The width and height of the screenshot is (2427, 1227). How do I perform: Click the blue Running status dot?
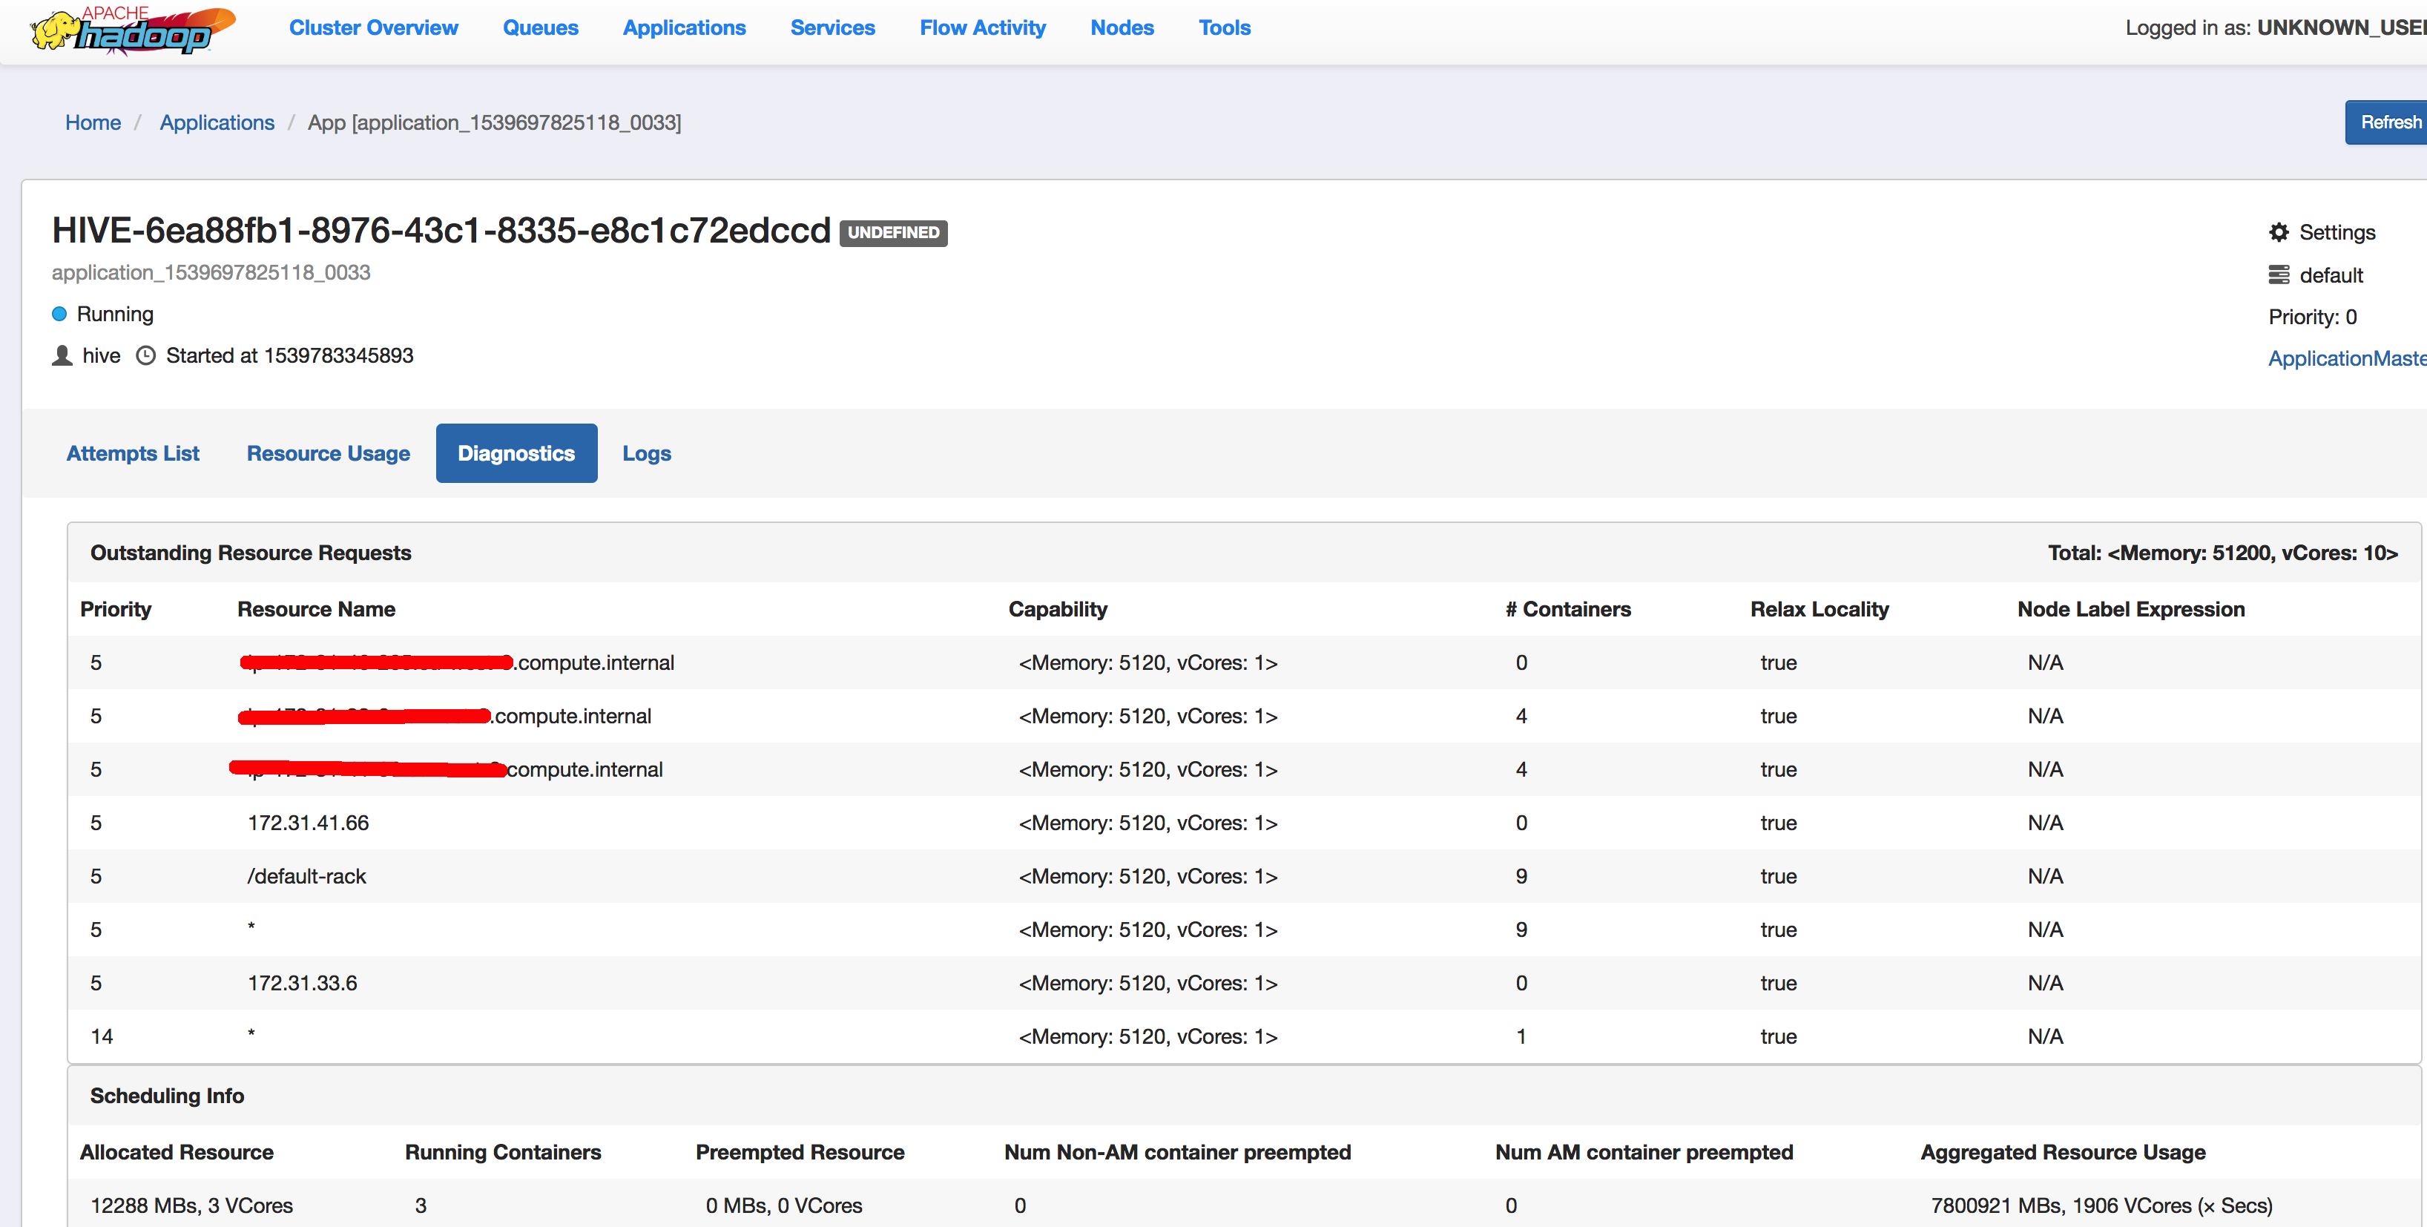click(x=59, y=314)
